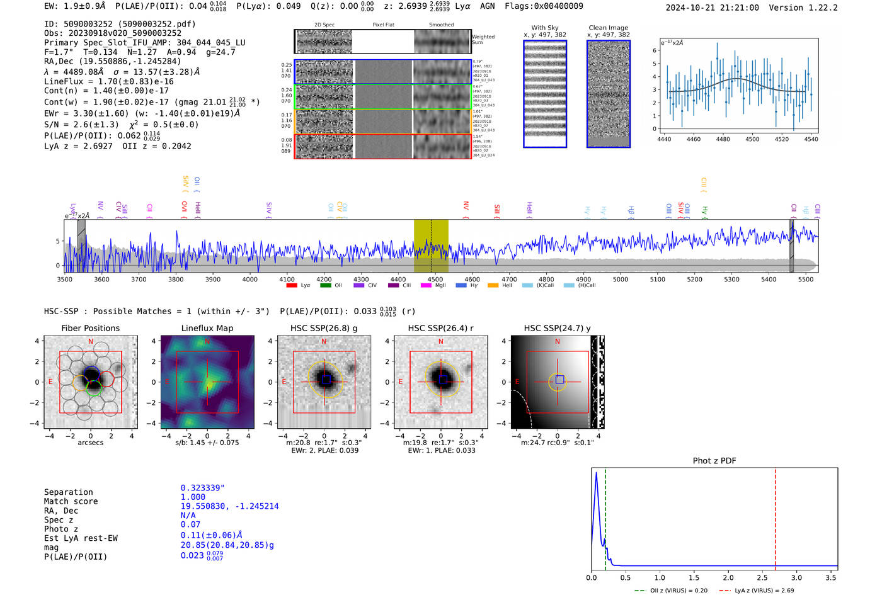Click the With Sky cutout image

click(x=545, y=94)
